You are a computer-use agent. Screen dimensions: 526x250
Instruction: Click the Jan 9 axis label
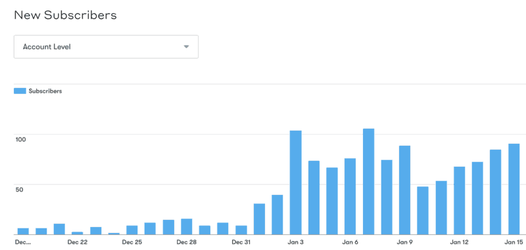point(404,242)
